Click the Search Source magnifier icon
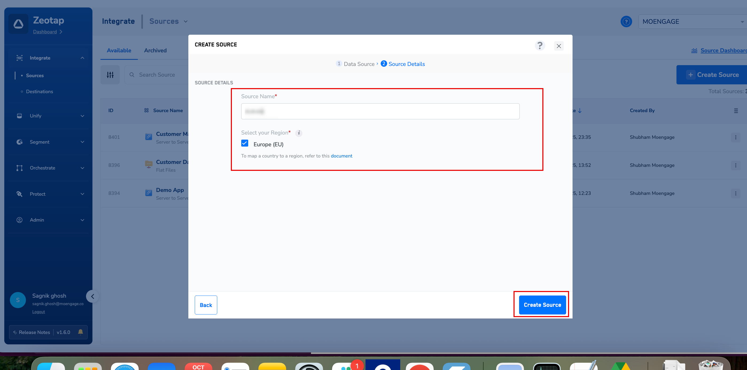 coord(132,75)
